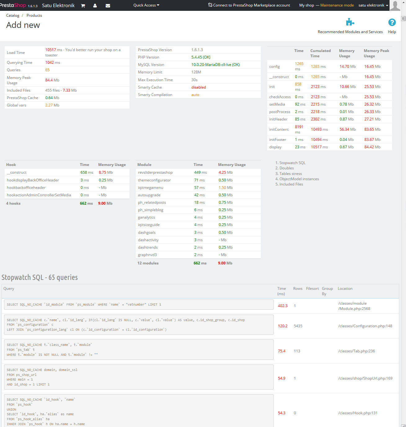Viewport: 406px width, 427px height.
Task: Jump to Doubles section
Action: pos(287,168)
